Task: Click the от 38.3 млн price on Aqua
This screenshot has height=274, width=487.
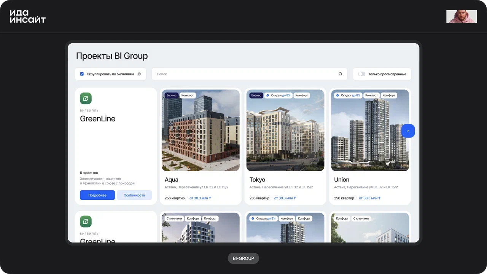Action: (x=200, y=198)
